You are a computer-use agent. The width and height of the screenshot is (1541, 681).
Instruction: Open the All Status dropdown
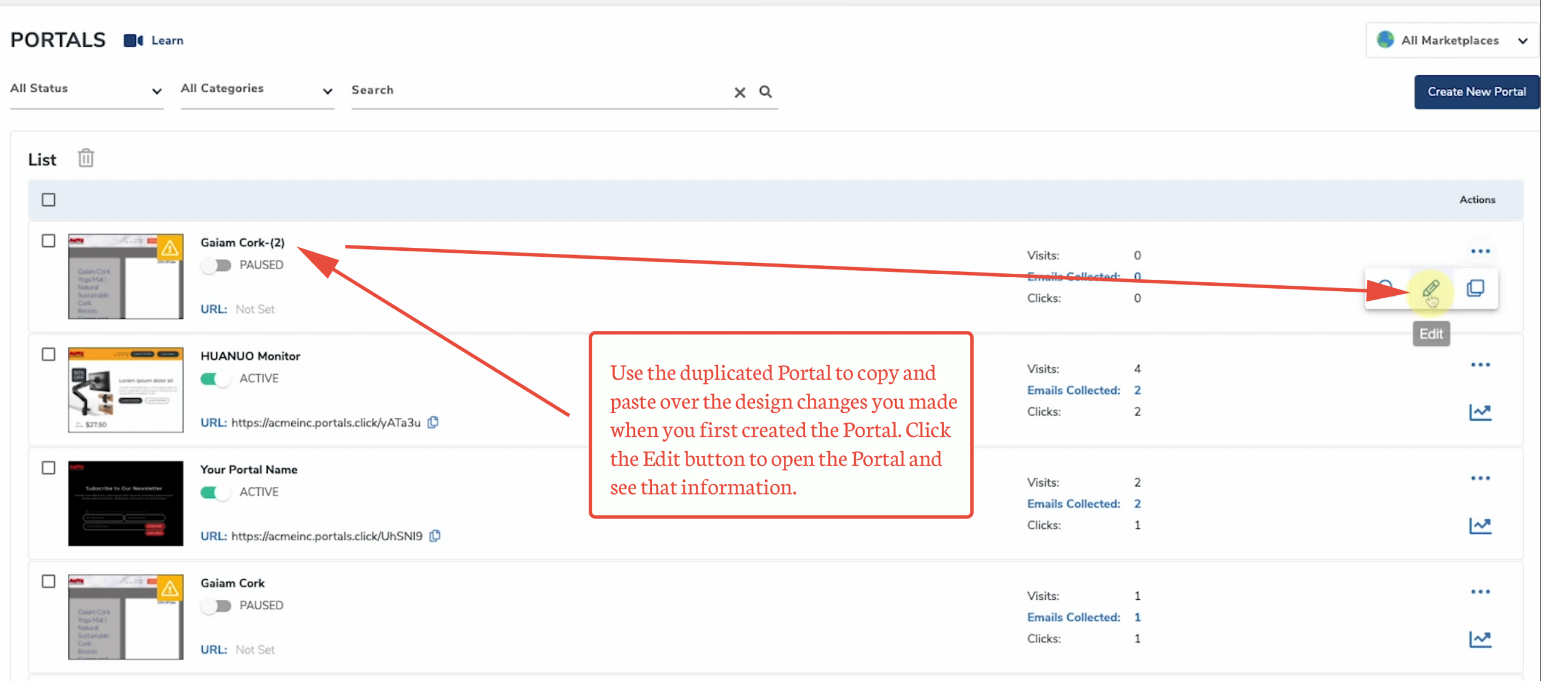click(x=86, y=89)
